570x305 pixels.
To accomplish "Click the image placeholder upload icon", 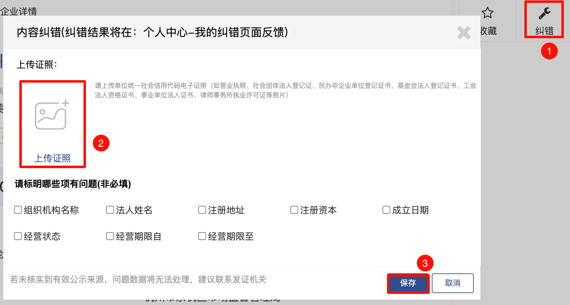I will [52, 115].
